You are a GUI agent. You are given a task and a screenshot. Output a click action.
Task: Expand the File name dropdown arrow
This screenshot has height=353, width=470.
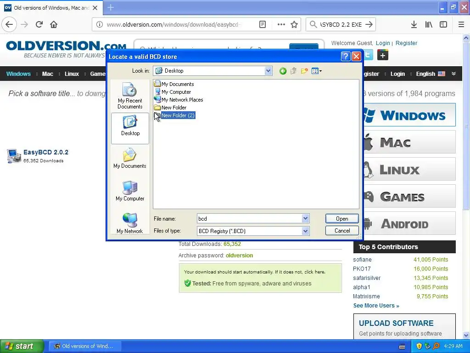point(305,218)
